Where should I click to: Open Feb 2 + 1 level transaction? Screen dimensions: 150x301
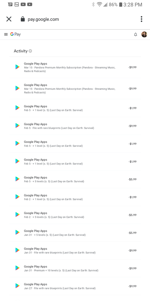point(75,197)
